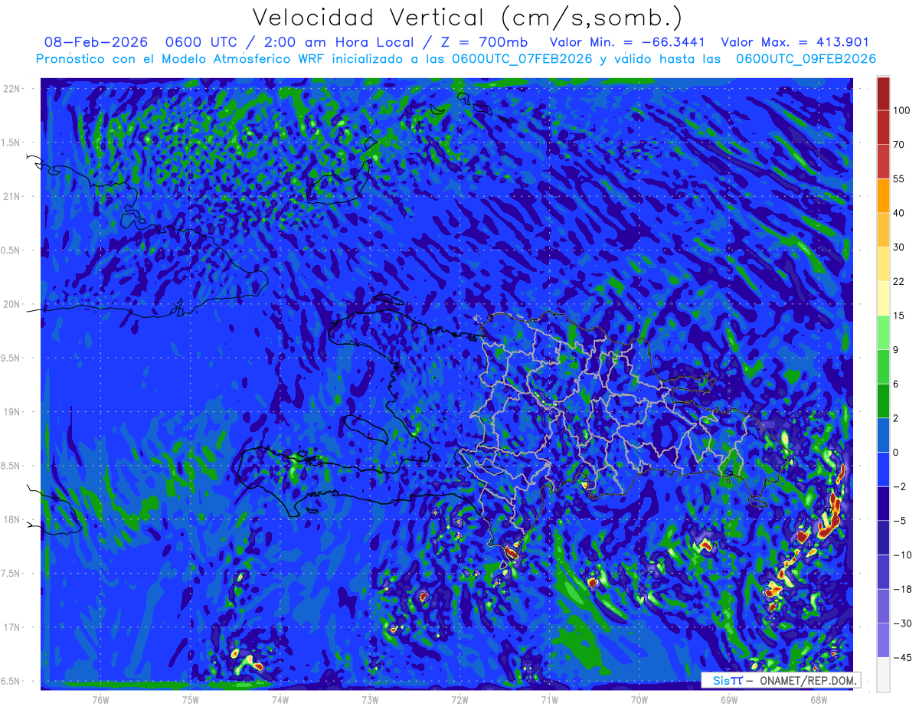Click the '72W' longitude label

point(459,699)
